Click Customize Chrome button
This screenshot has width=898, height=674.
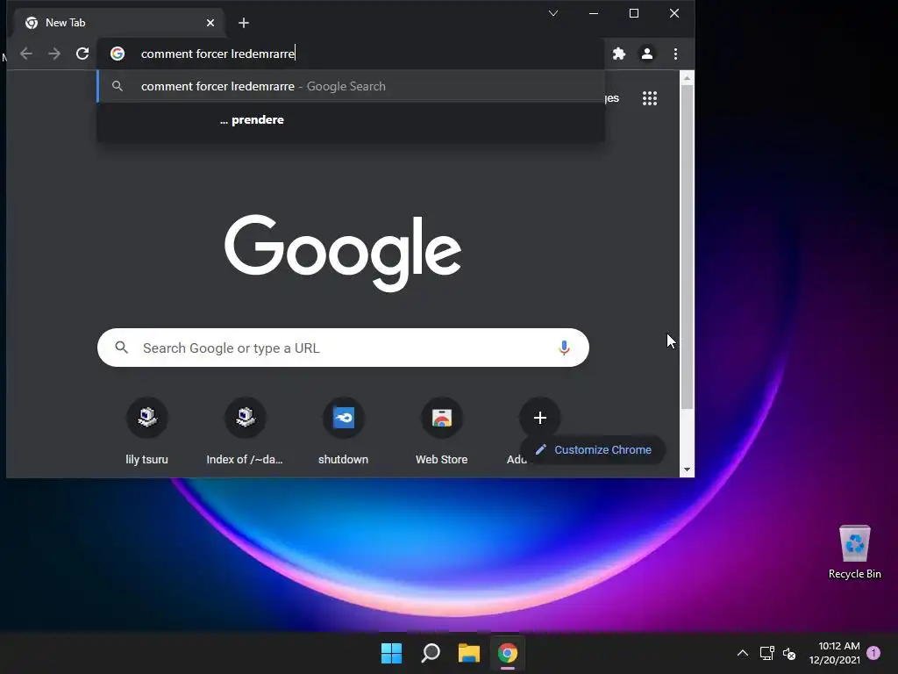tap(594, 450)
